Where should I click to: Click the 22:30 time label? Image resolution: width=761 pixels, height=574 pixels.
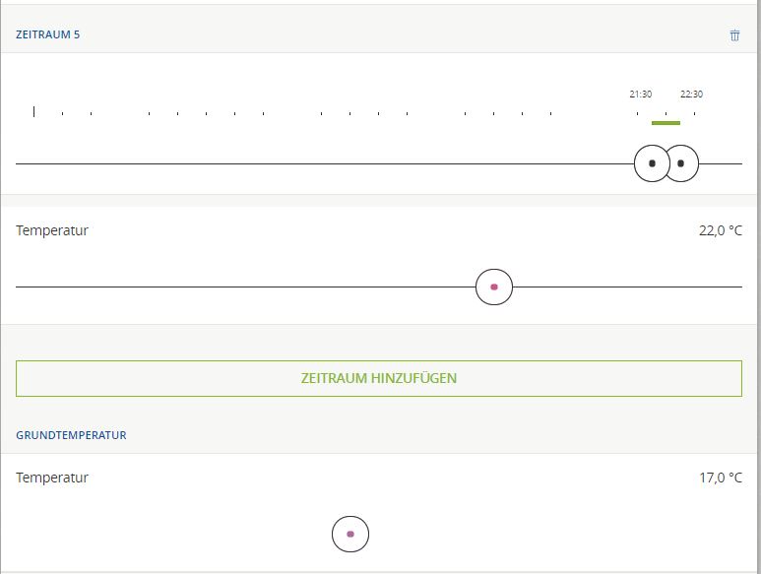pos(691,95)
